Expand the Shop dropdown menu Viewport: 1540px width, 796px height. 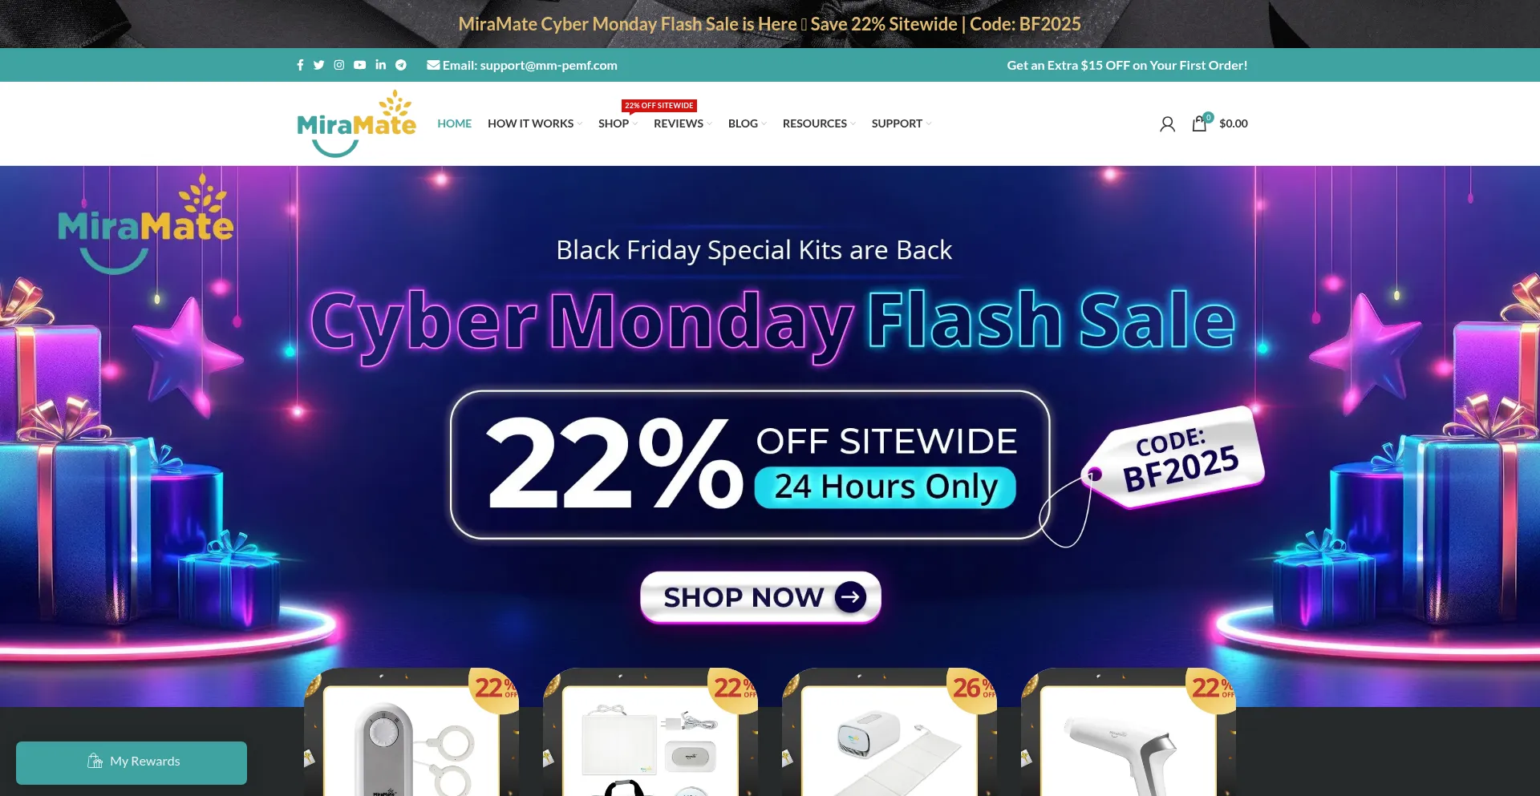(618, 123)
